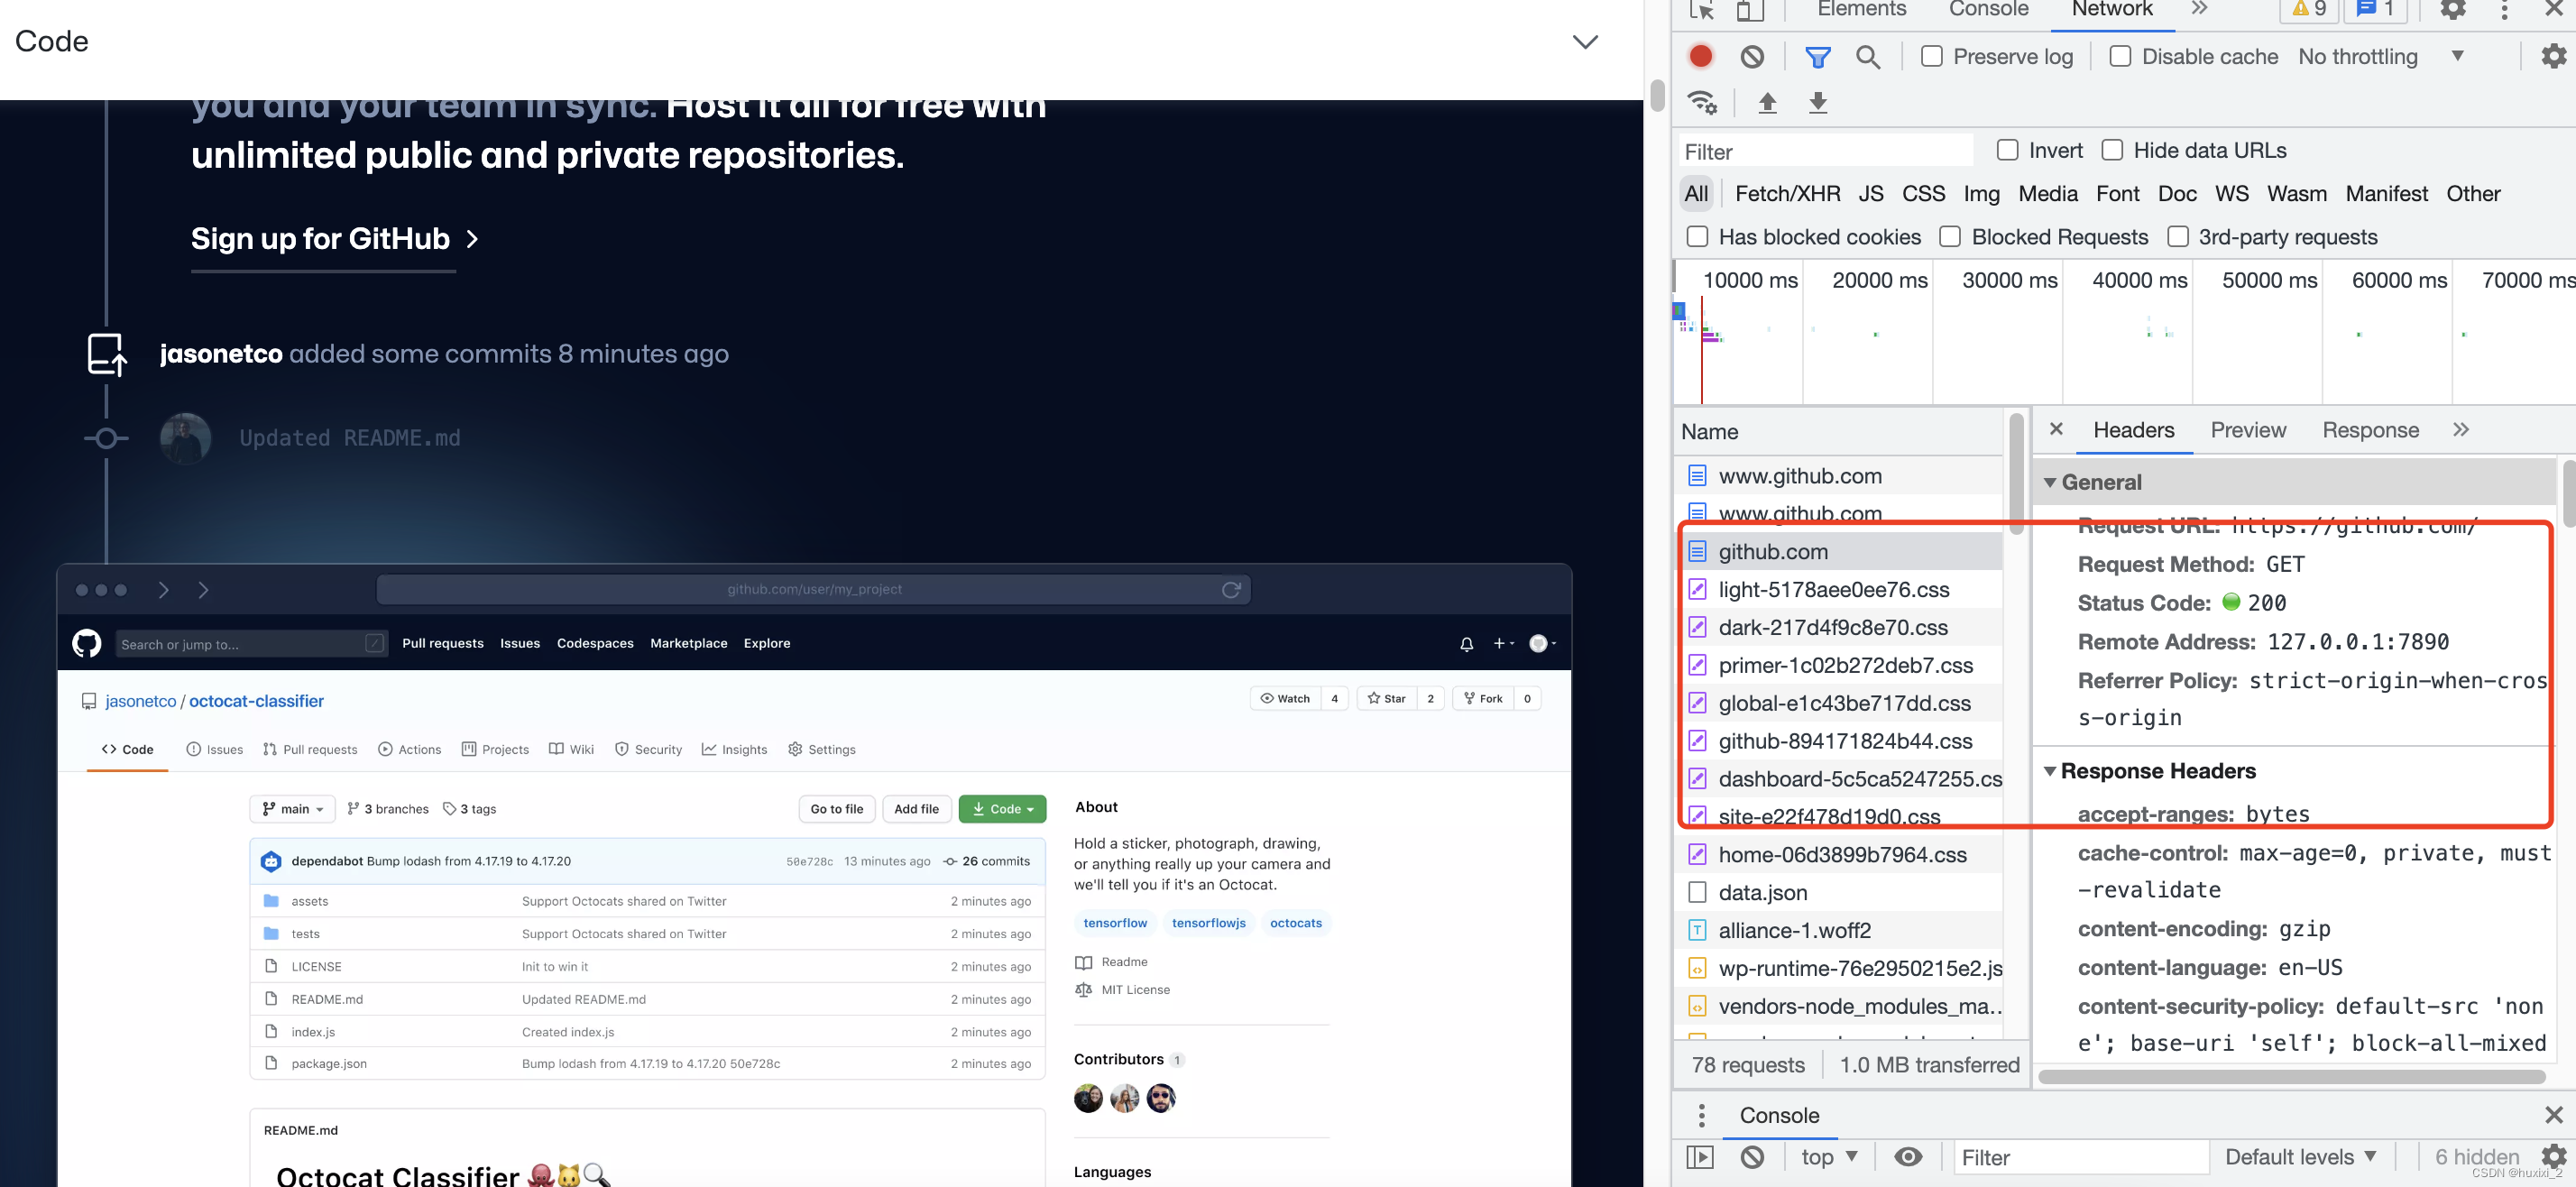
Task: Collapse the Response Headers section
Action: pos(2050,770)
